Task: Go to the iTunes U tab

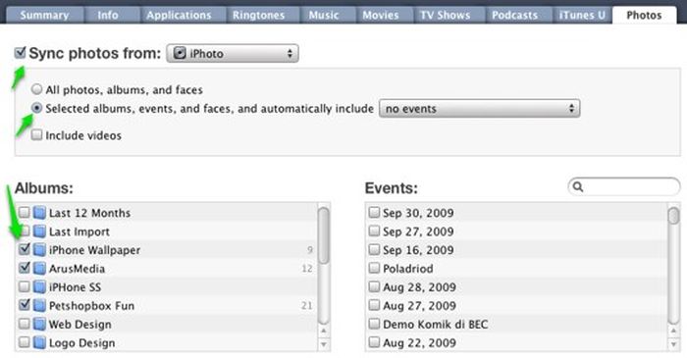Action: 582,16
